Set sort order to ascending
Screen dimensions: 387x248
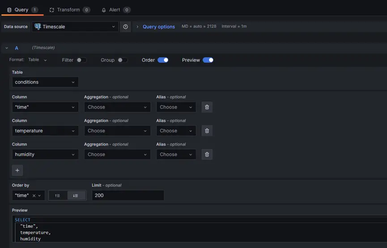(58, 196)
